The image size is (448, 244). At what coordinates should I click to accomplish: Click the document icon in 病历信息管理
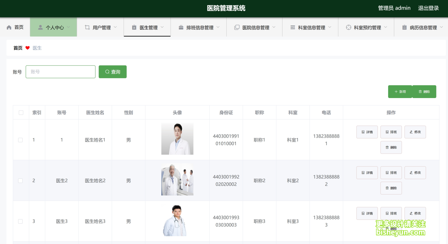(x=404, y=27)
